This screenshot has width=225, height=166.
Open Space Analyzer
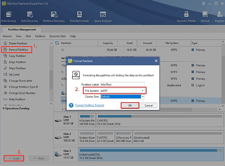(103, 17)
